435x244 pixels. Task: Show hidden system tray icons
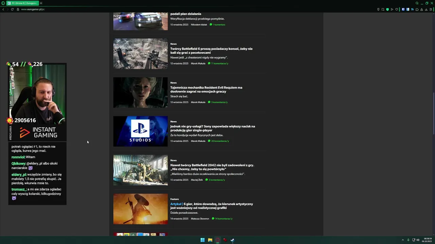(x=403, y=240)
